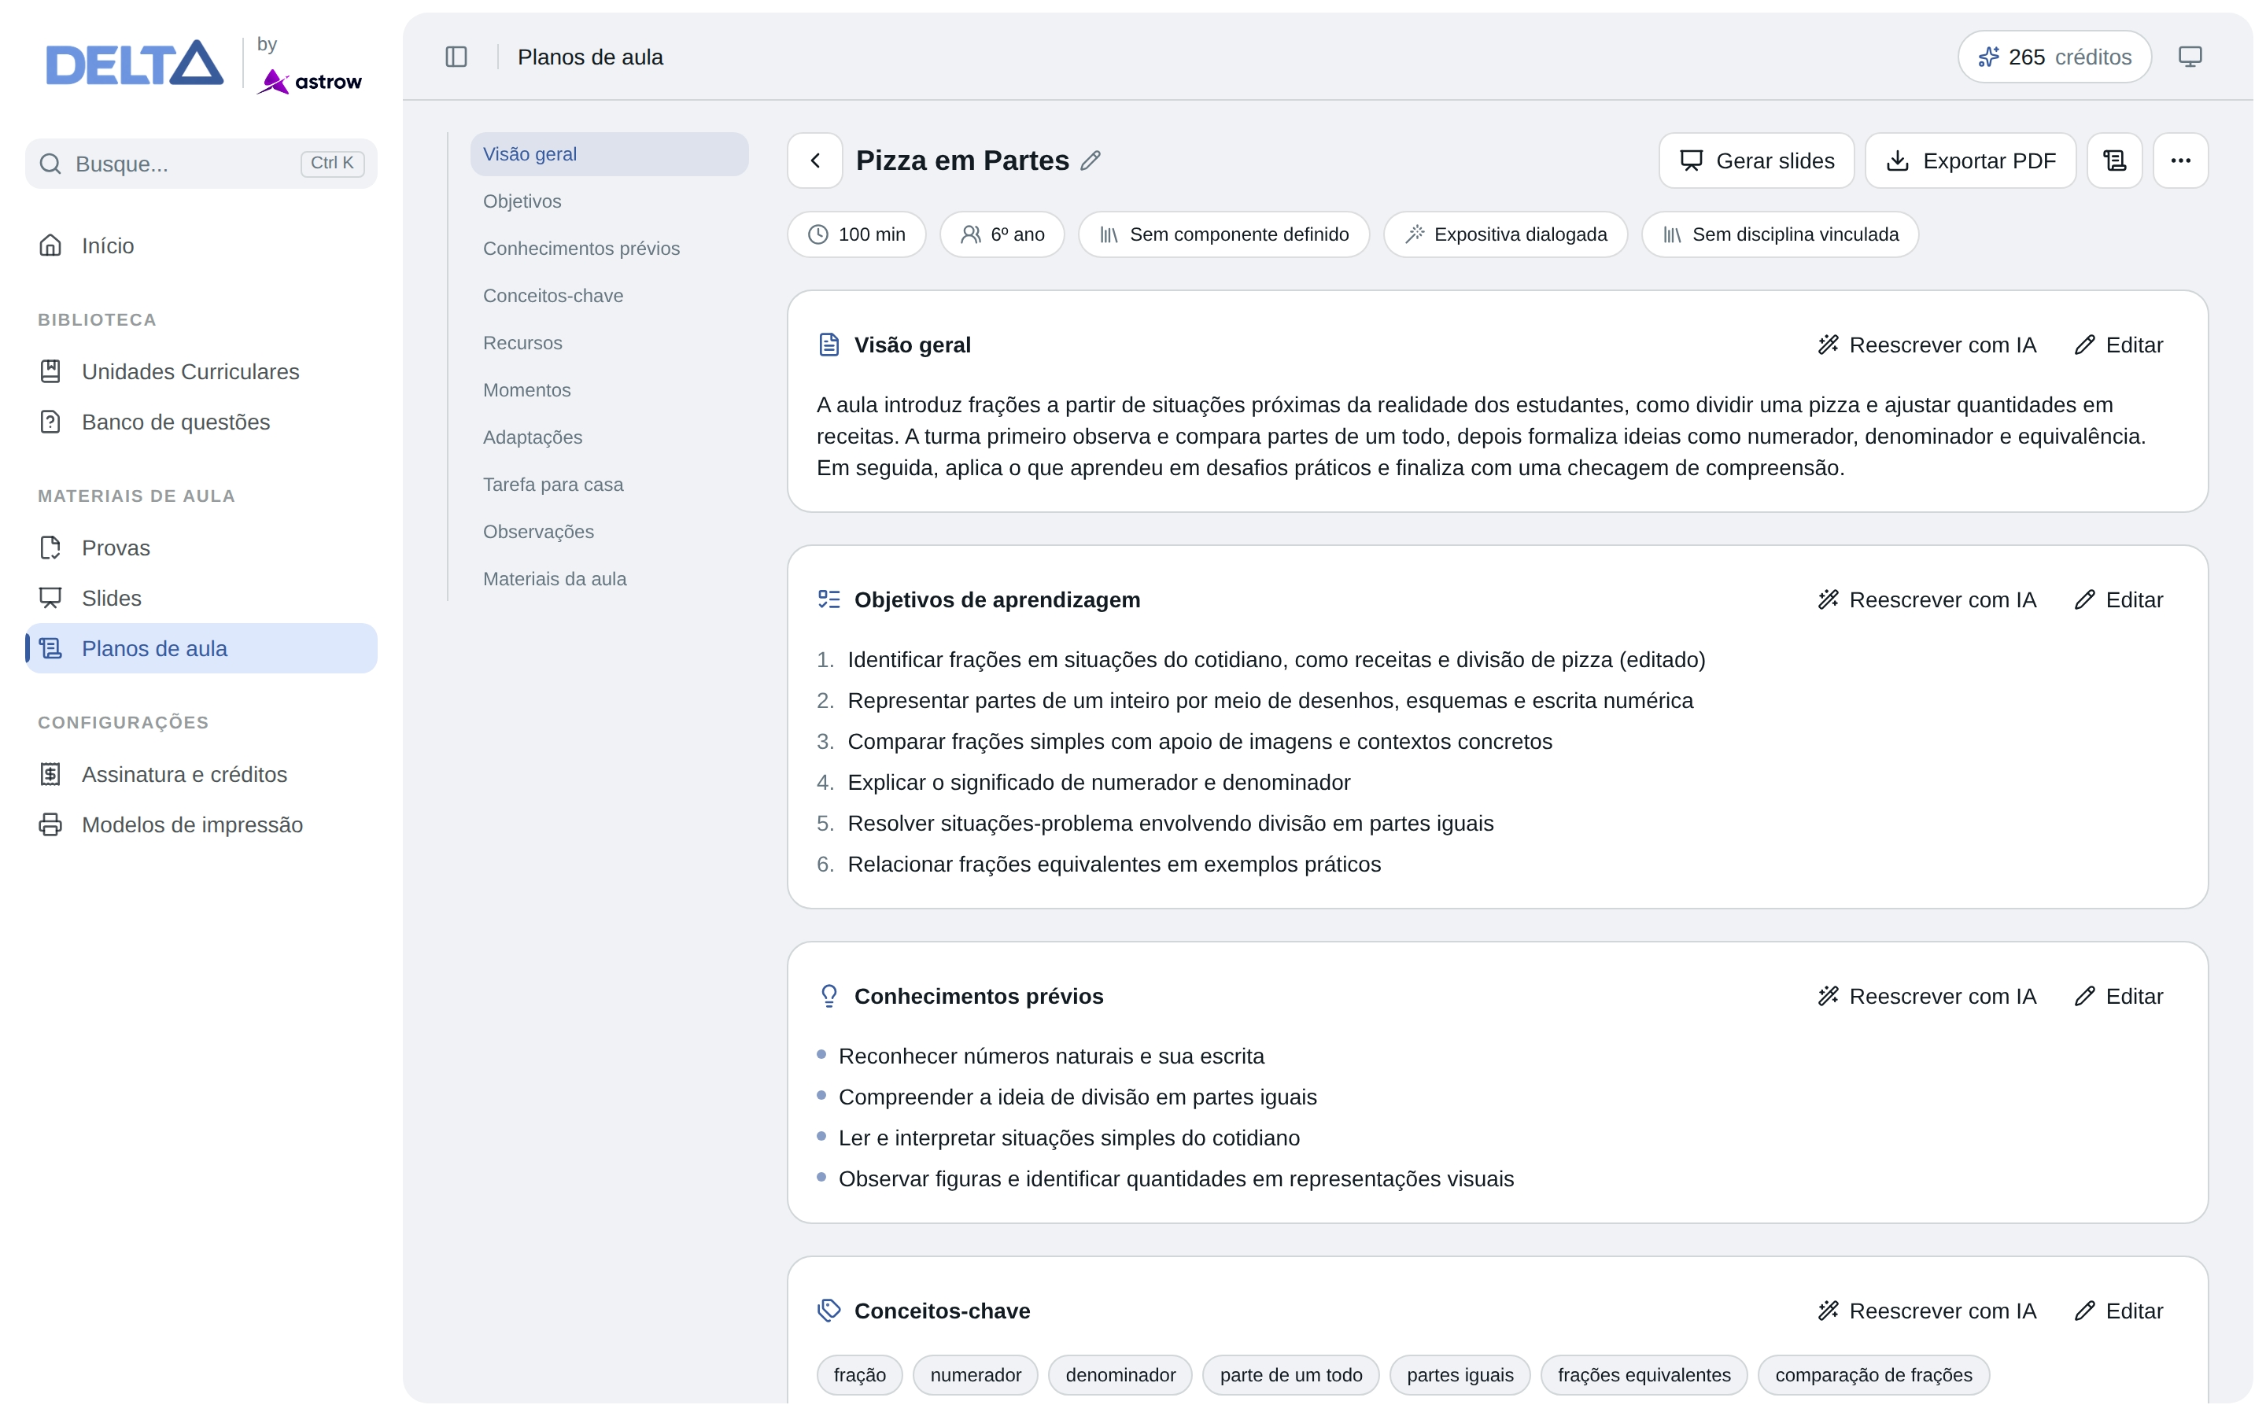Go to Início in sidebar
This screenshot has width=2266, height=1416.
(201, 245)
